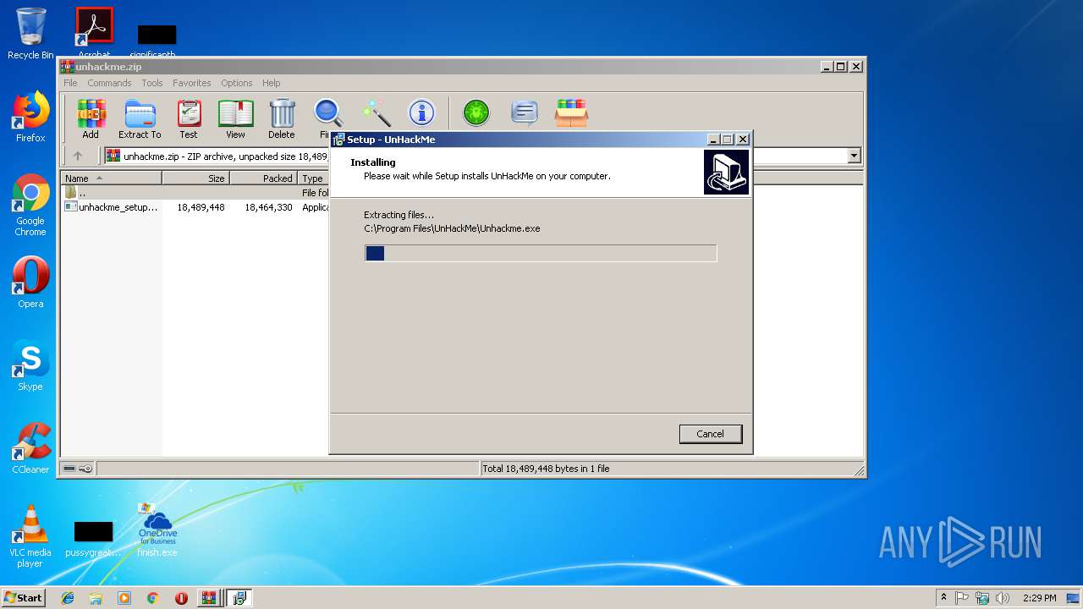Click the View file icon
This screenshot has width=1083, height=609.
coord(235,118)
